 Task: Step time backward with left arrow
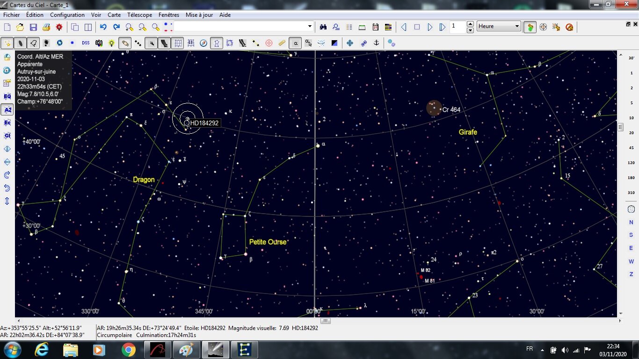click(404, 27)
